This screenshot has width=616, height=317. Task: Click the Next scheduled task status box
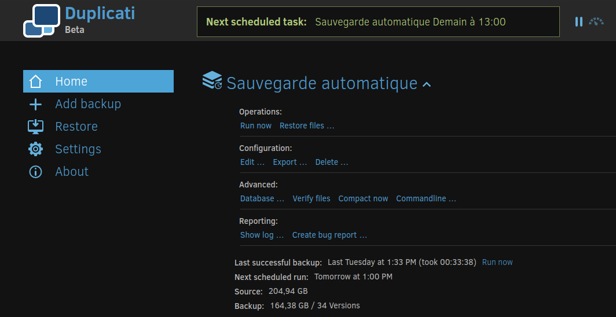[378, 21]
